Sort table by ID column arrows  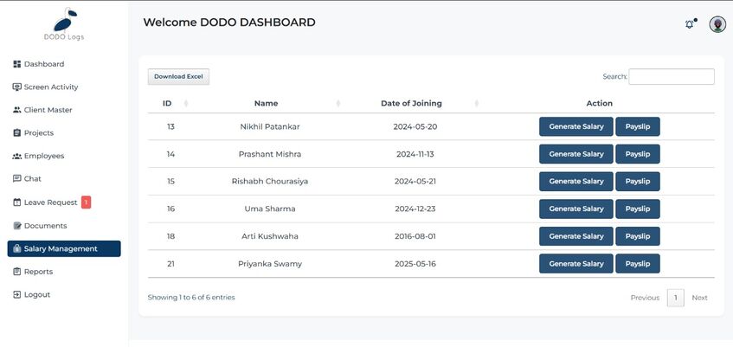tap(186, 104)
